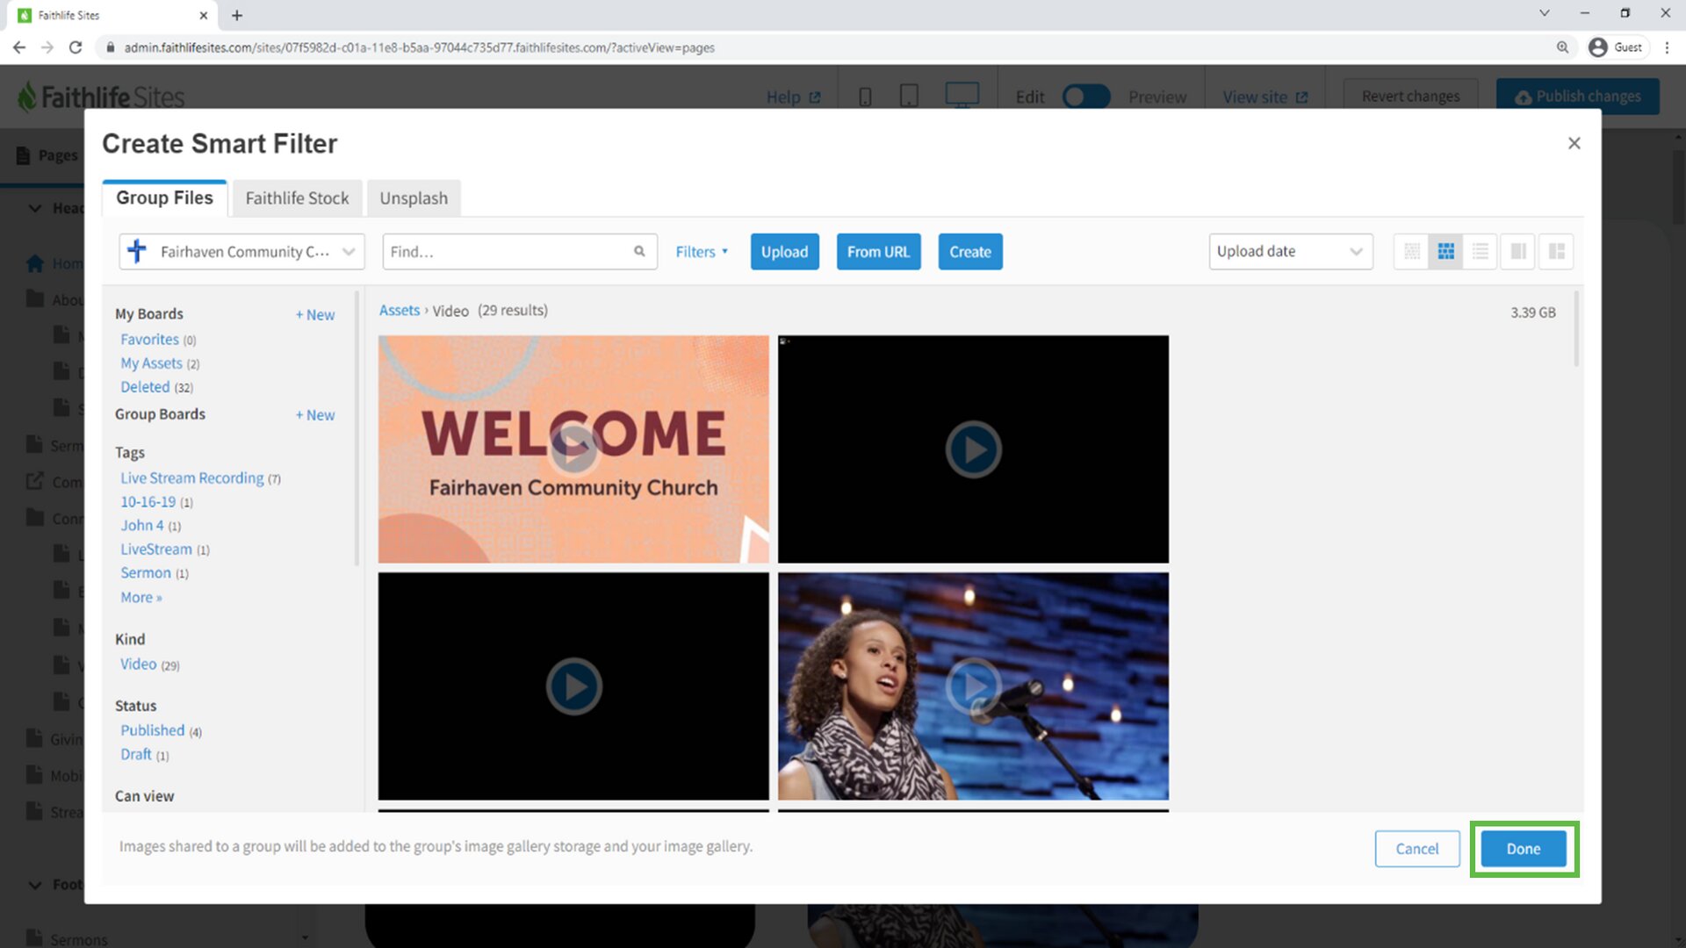Click the browser zoom icon
This screenshot has height=948, width=1686.
click(1562, 47)
